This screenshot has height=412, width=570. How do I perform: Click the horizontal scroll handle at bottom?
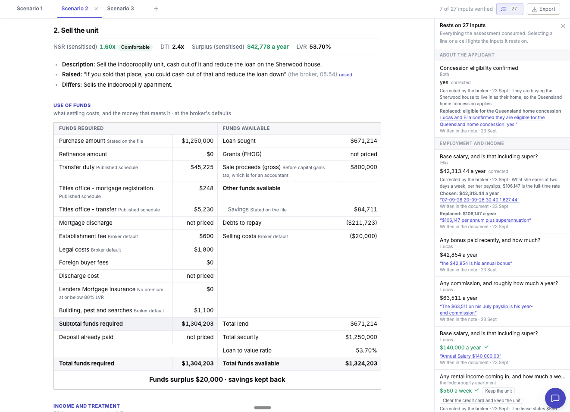click(x=263, y=408)
